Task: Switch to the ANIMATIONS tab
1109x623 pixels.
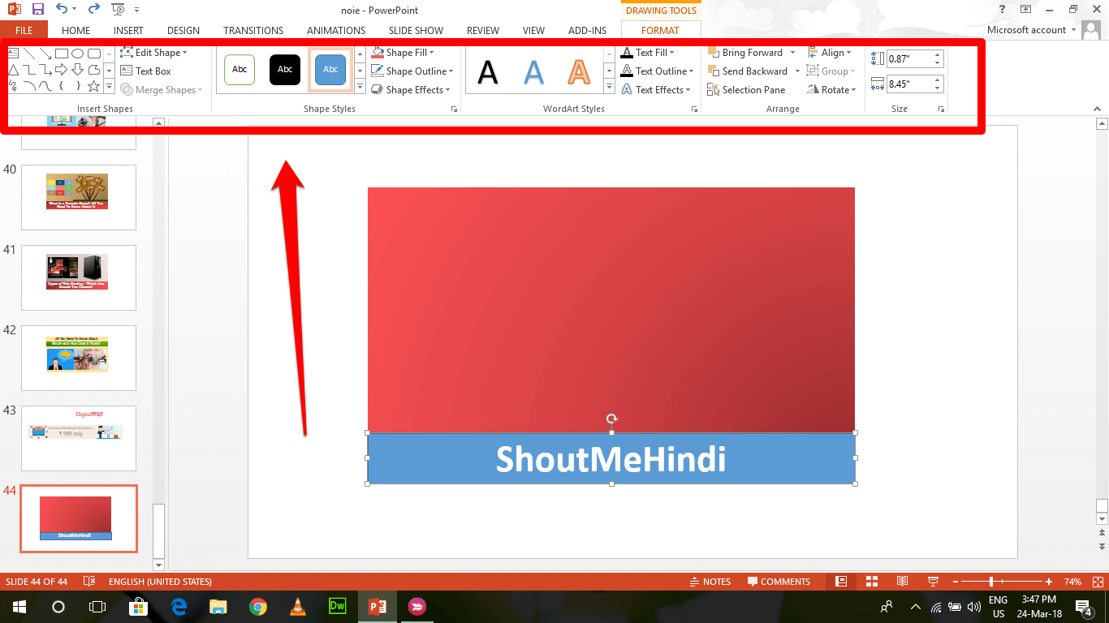Action: click(x=336, y=30)
